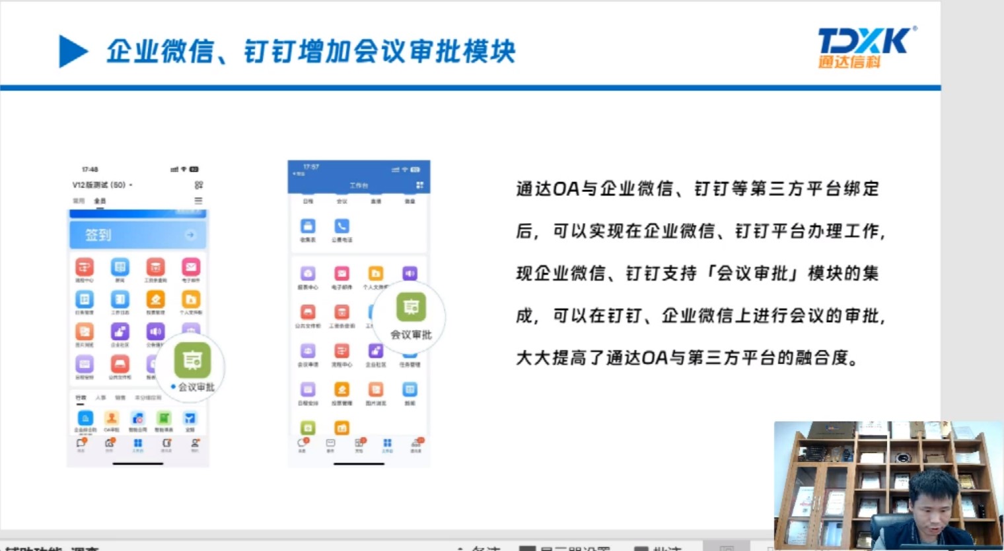The width and height of the screenshot is (1004, 551).
Task: Tap 公费电话 phone icon in 工作台 phone
Action: (341, 226)
